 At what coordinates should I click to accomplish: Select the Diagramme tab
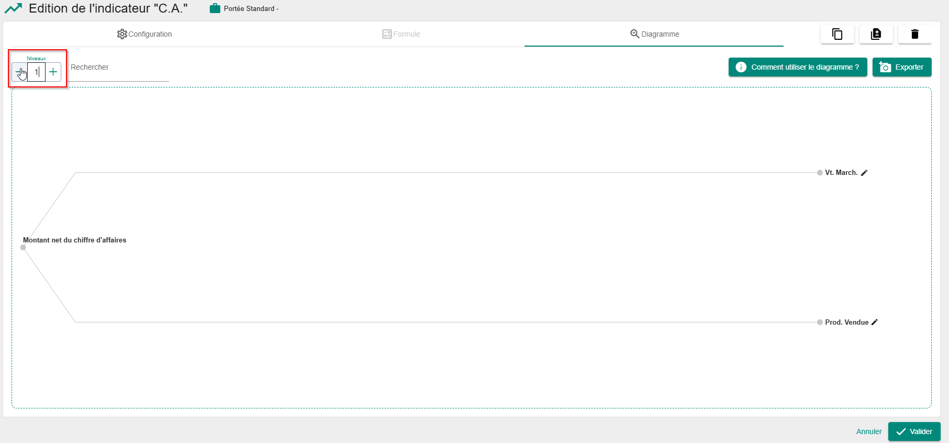point(654,34)
